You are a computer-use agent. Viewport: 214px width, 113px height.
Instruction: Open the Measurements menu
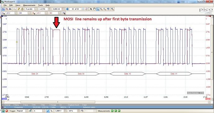click(29, 5)
